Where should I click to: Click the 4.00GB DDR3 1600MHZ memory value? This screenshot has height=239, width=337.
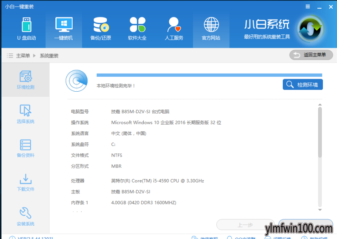click(144, 203)
